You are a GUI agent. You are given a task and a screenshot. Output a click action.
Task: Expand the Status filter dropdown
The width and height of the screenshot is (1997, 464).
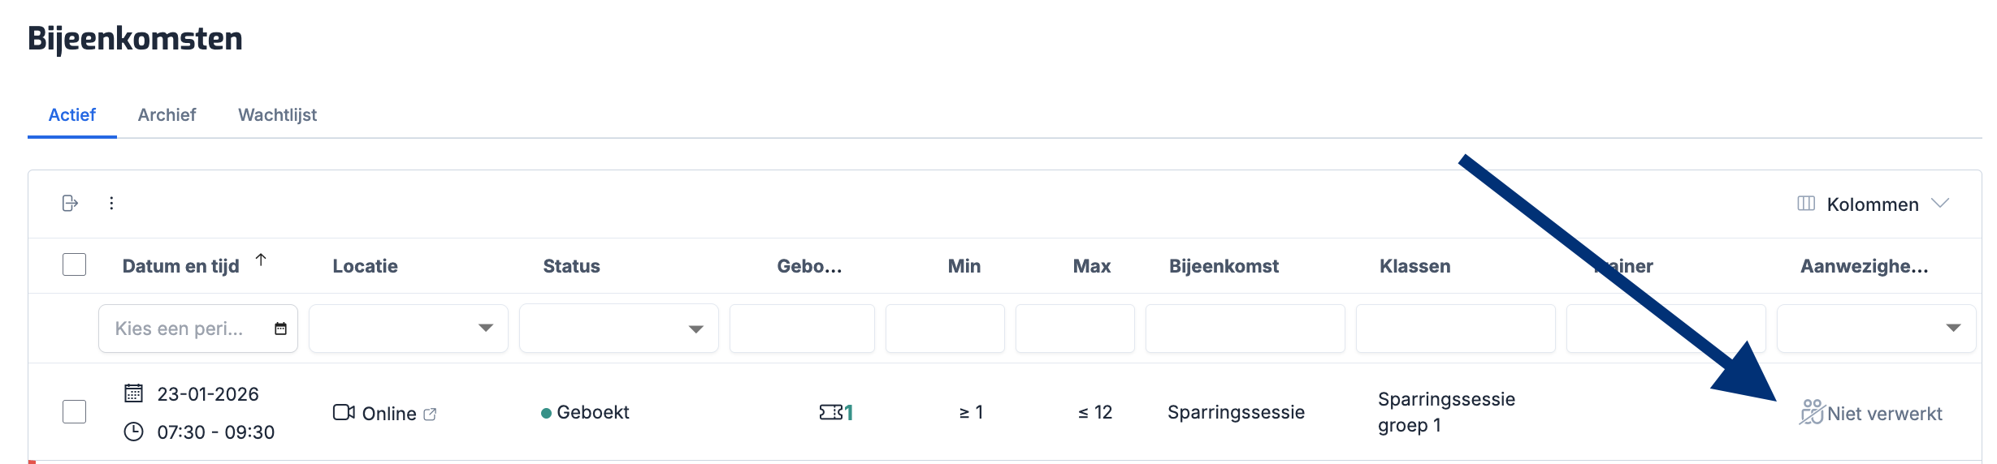(x=695, y=329)
